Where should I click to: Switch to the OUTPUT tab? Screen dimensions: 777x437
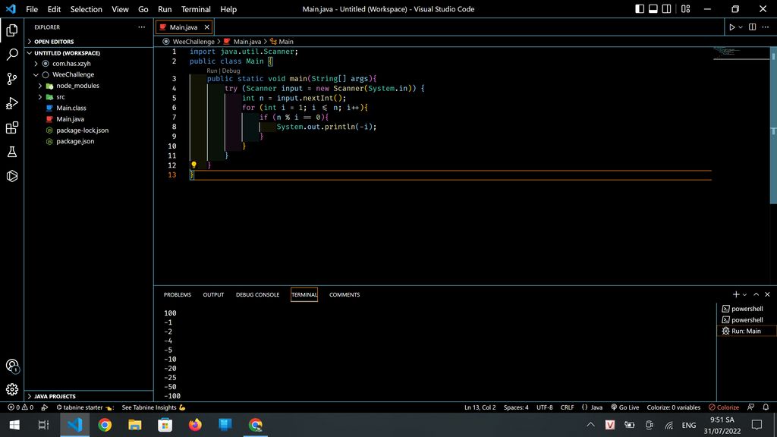click(213, 294)
